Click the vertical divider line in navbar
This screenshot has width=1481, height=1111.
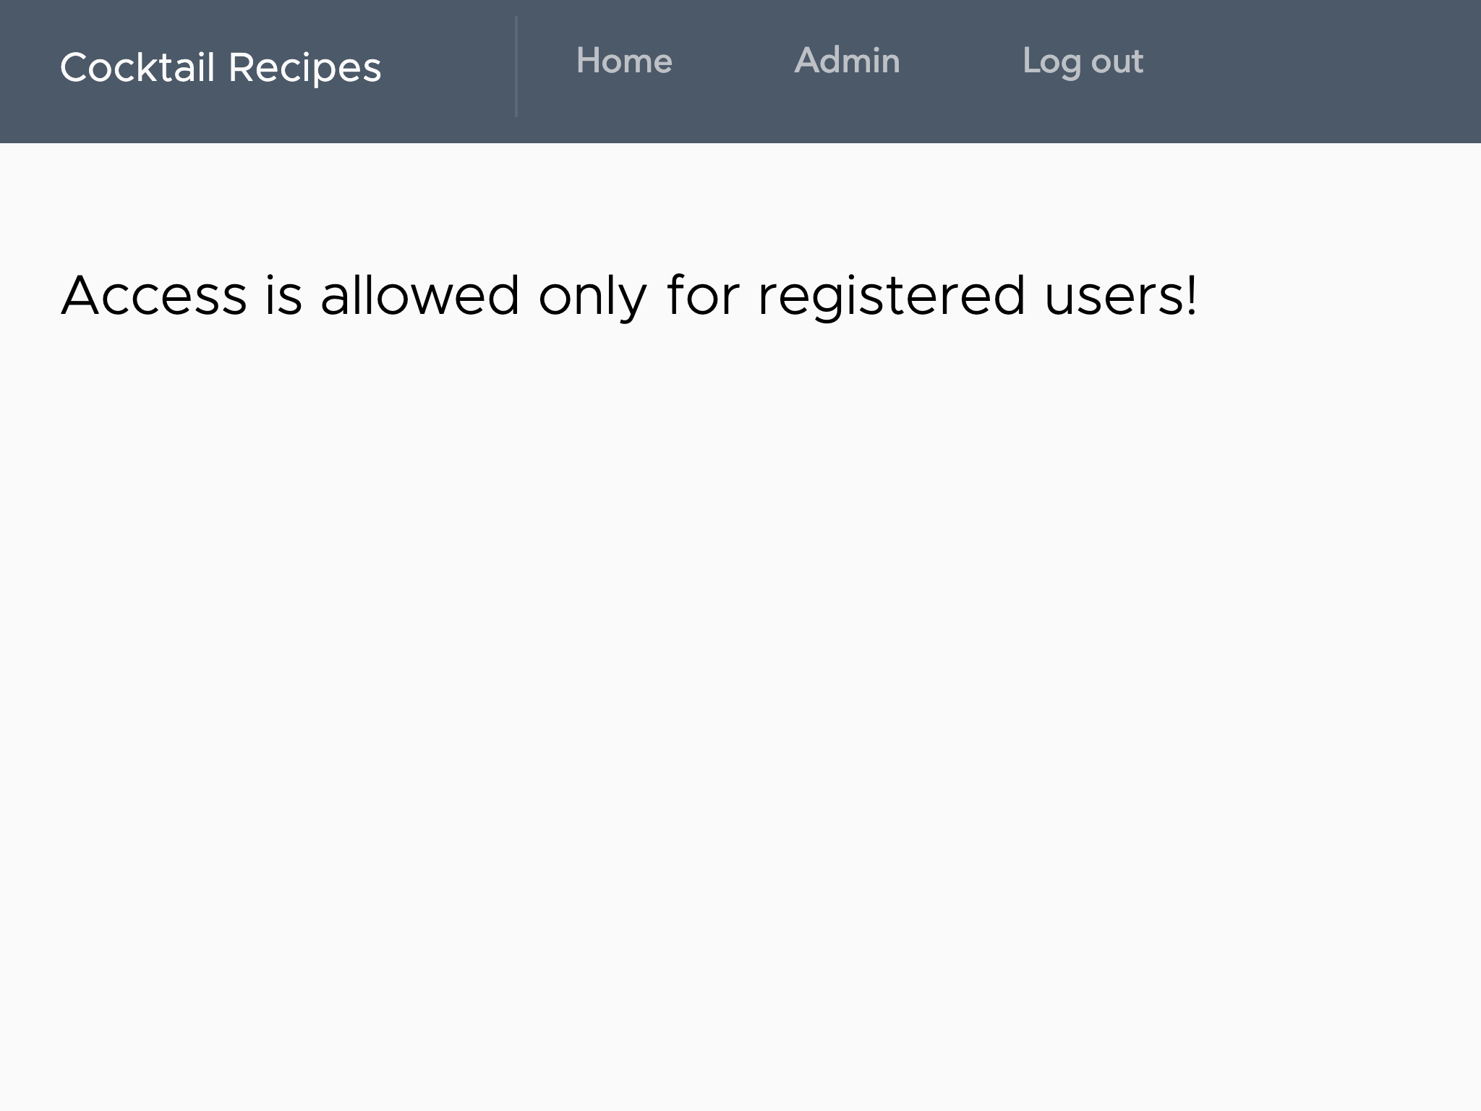516,67
